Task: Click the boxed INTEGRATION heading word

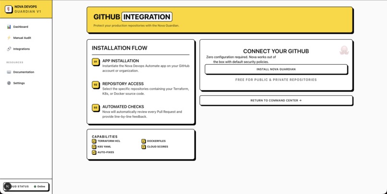Action: (x=147, y=17)
